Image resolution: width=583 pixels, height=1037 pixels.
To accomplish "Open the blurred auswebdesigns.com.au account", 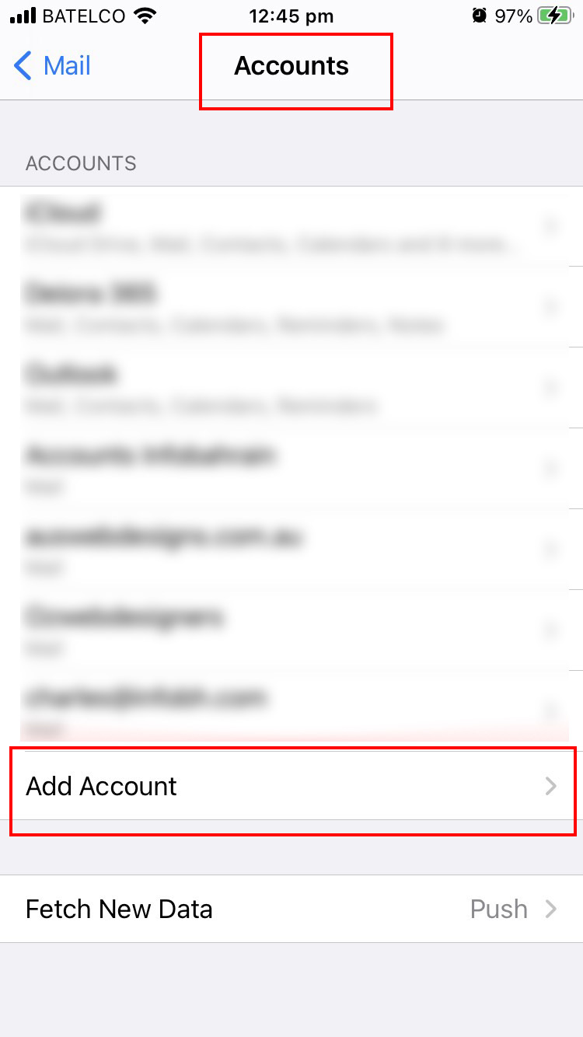I will (x=291, y=550).
